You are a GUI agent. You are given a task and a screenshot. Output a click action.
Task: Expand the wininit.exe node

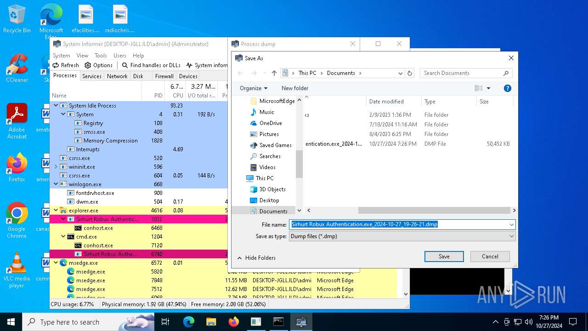click(56, 167)
